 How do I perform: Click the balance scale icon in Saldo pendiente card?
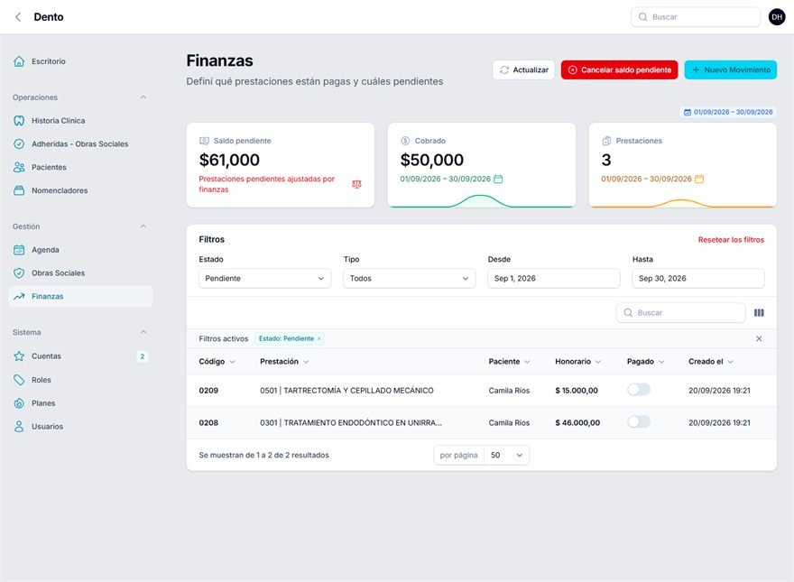[356, 184]
